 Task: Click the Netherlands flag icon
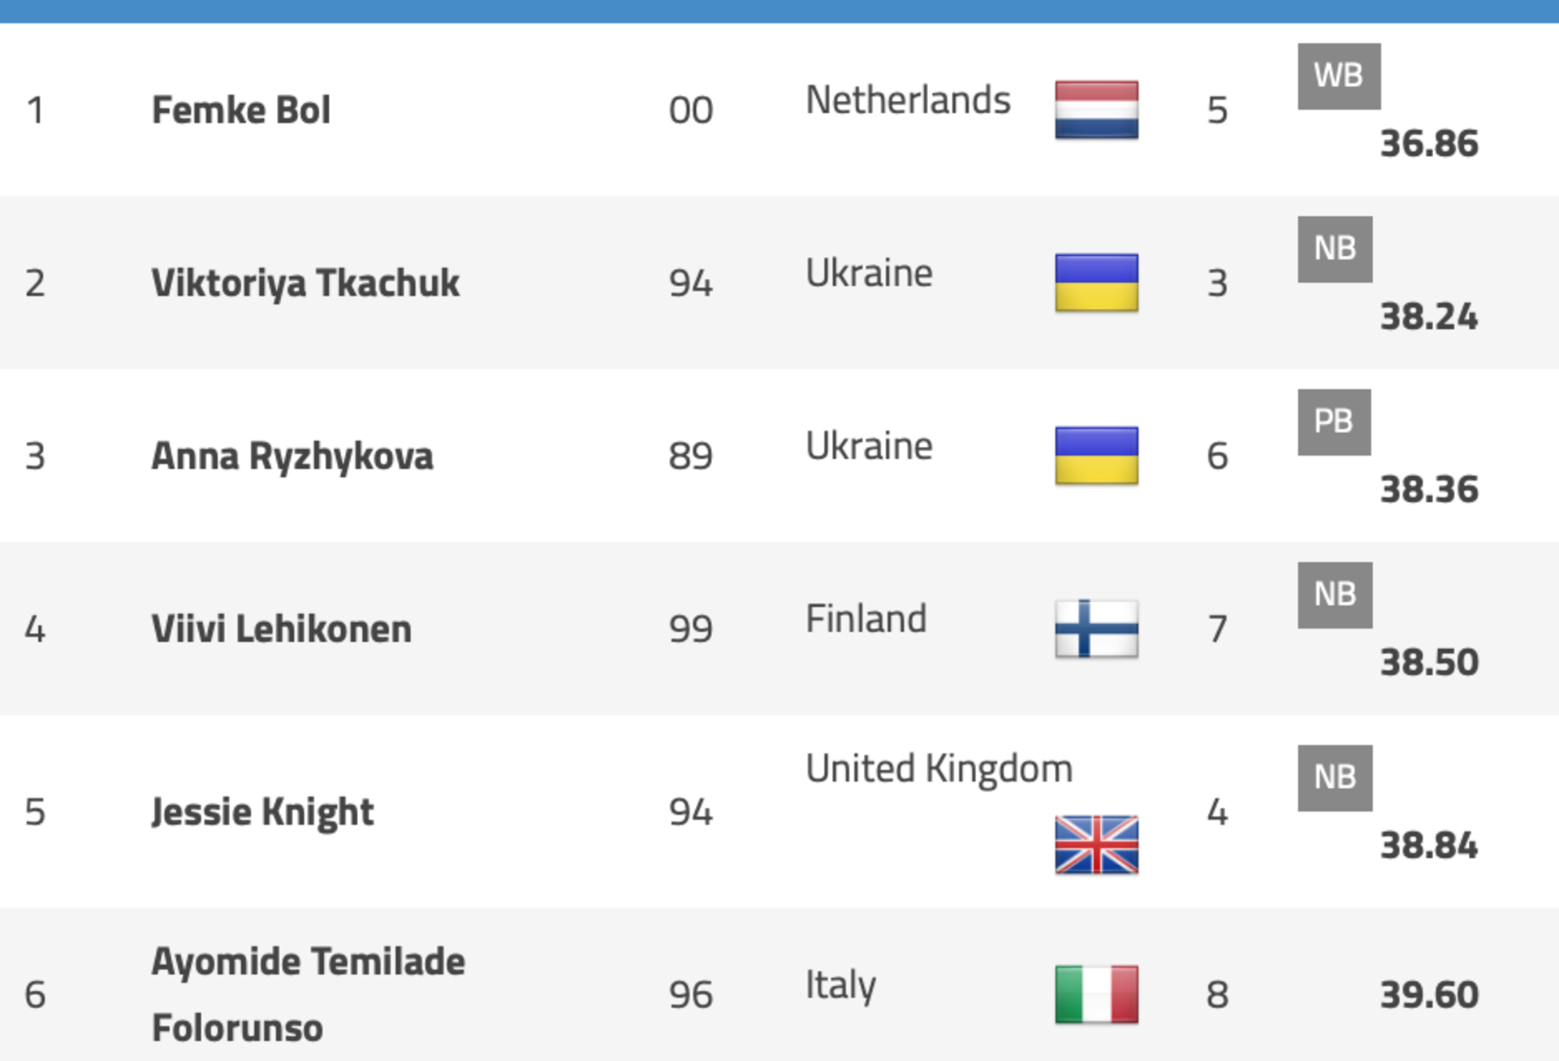click(1096, 110)
